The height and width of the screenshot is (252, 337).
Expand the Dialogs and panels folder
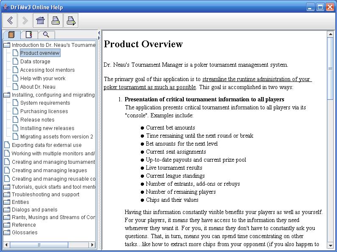7,209
